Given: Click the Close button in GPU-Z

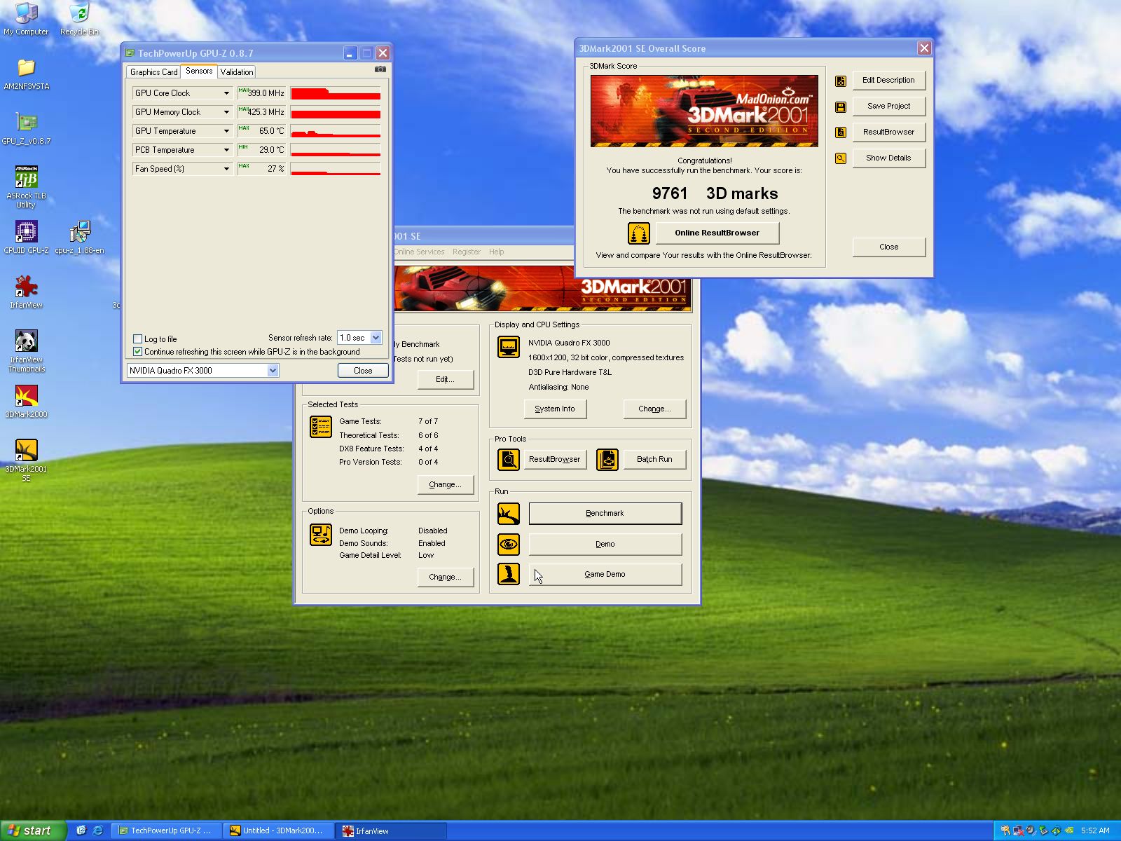Looking at the screenshot, I should point(363,371).
